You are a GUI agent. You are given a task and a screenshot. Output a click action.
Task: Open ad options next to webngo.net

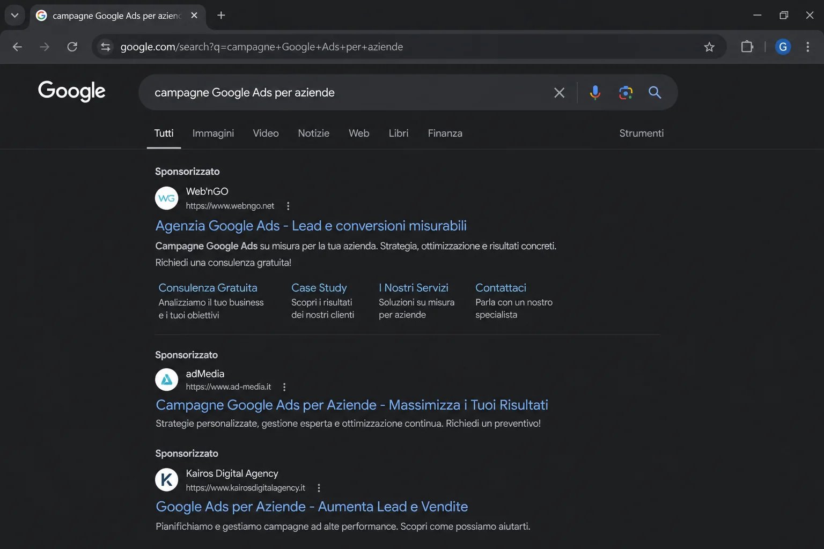[288, 206]
